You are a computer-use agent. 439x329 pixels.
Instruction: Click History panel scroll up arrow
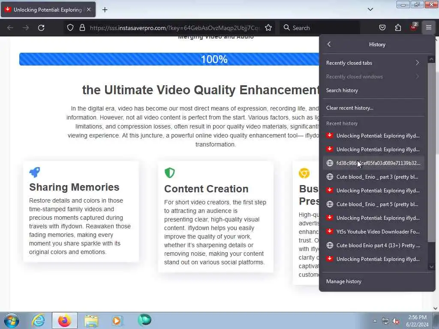coord(431,59)
